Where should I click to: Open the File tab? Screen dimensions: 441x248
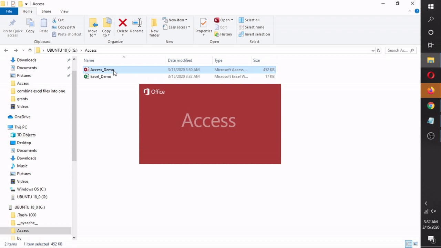coord(9,11)
